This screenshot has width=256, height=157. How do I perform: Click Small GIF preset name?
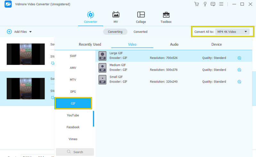pyautogui.click(x=116, y=77)
